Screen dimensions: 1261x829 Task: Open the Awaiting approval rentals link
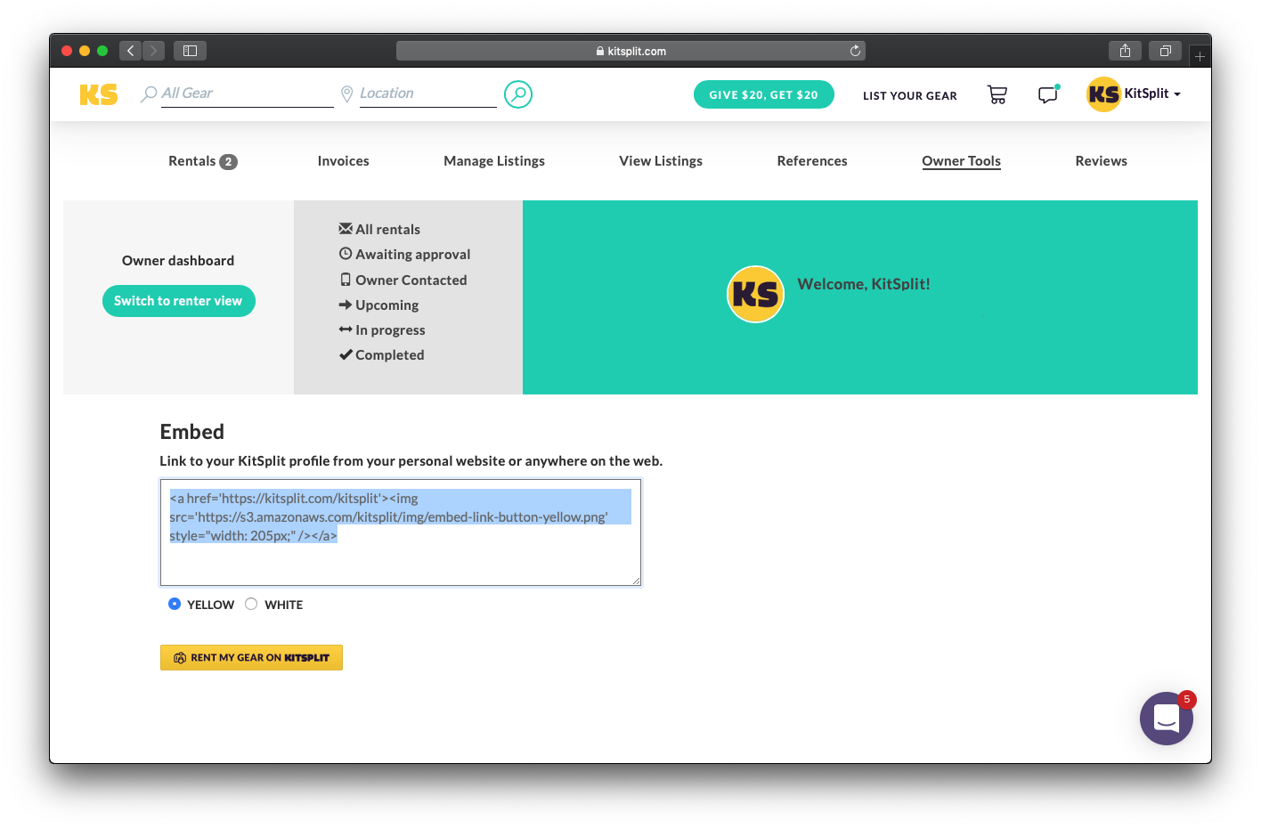pyautogui.click(x=412, y=255)
